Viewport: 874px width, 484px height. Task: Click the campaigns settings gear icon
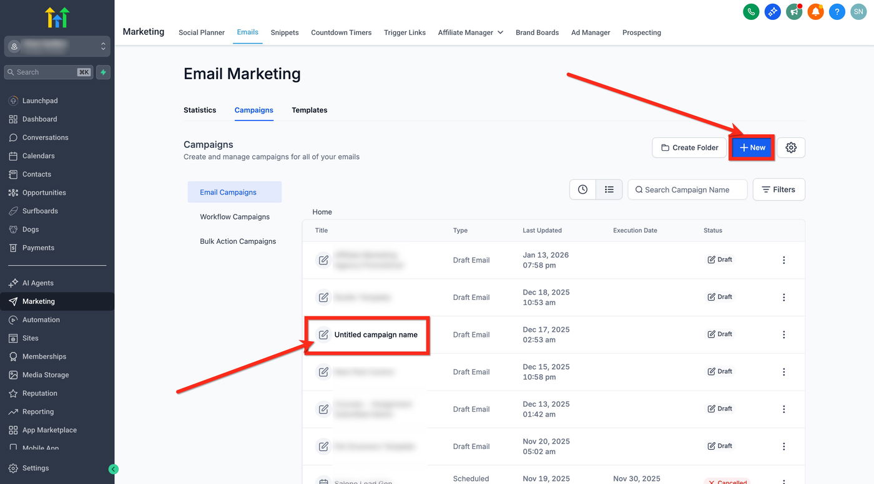(x=791, y=148)
